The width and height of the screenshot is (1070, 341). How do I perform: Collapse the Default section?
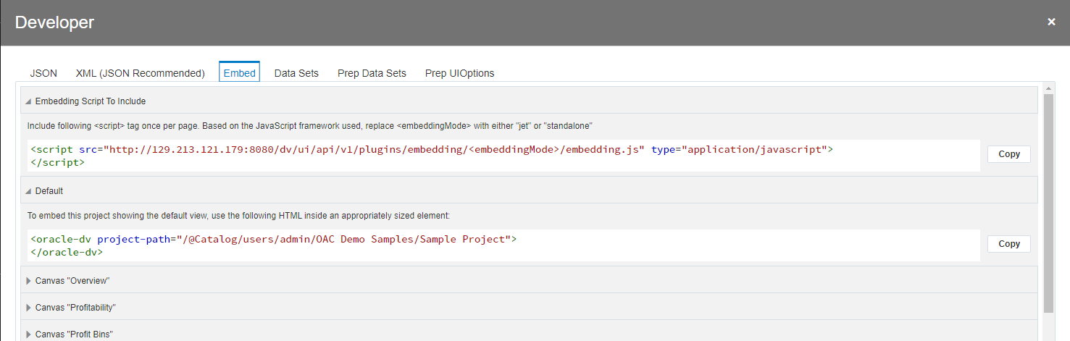[28, 191]
